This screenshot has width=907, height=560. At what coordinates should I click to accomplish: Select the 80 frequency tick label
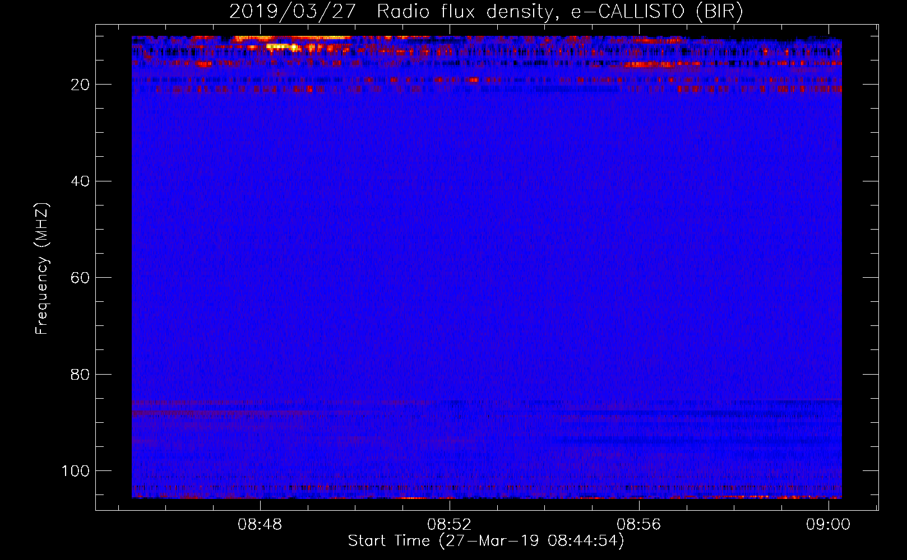tap(80, 375)
